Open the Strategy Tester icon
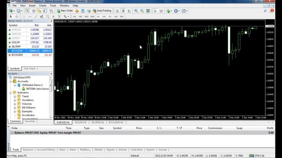 pyautogui.click(x=51, y=11)
